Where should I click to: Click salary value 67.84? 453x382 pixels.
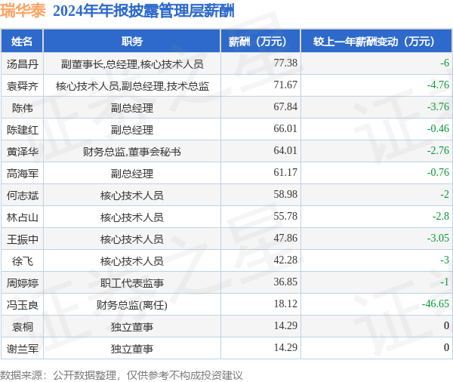[x=285, y=106]
